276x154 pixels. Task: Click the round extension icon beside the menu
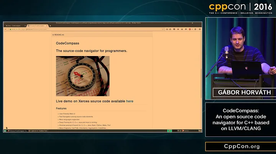pyautogui.click(x=195, y=29)
